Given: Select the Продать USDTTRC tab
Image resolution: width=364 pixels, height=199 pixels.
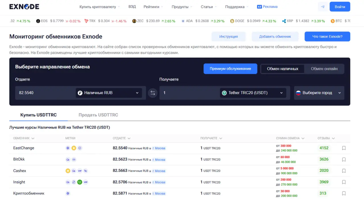Looking at the screenshot, I should coord(98,115).
